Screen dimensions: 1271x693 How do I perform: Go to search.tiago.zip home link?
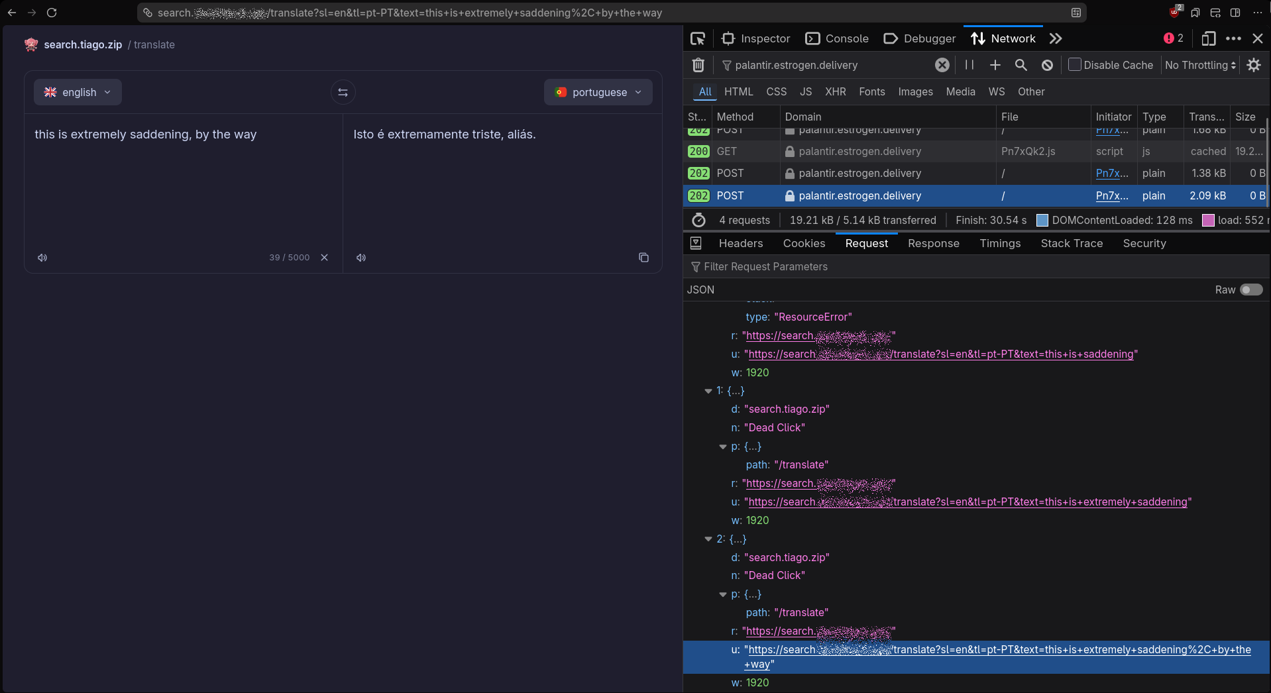point(83,44)
